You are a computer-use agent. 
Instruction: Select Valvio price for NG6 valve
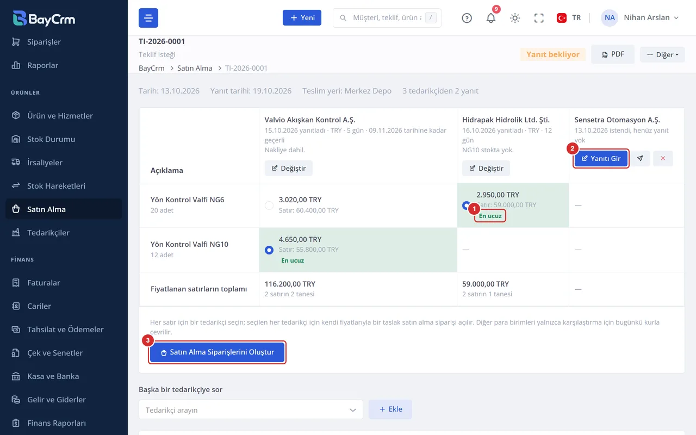(x=269, y=206)
